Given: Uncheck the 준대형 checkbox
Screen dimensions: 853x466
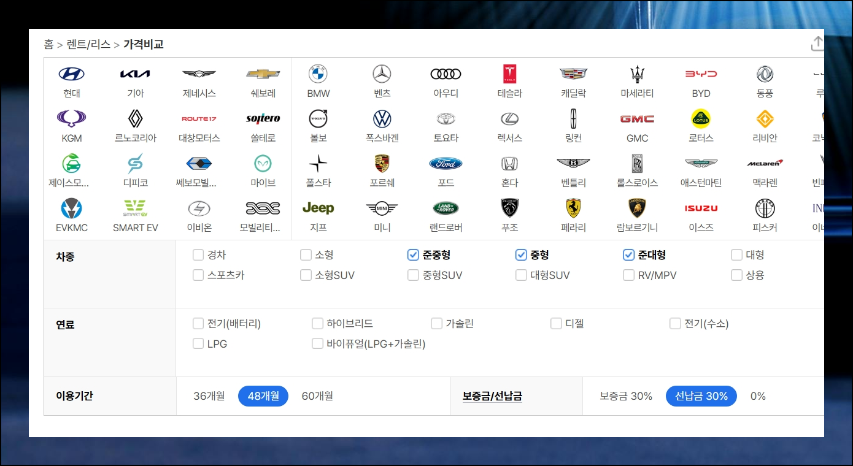Looking at the screenshot, I should (x=628, y=255).
